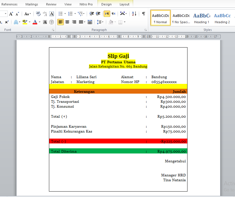Open the Phonetic Guide icon
Image resolution: width=235 pixels, height=197 pixels.
coord(45,14)
